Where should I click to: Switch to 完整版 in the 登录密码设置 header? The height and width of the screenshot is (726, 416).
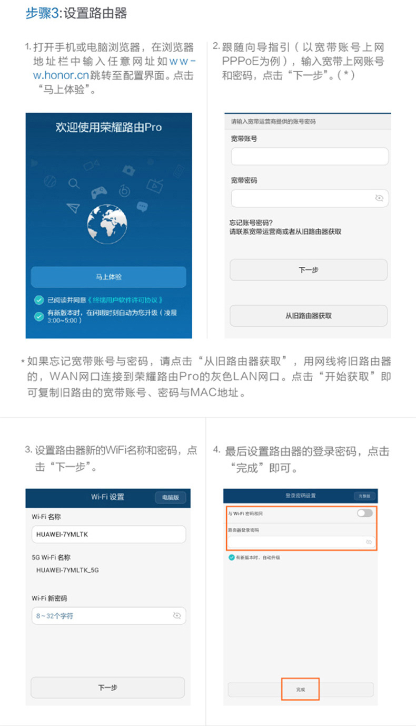click(x=365, y=496)
